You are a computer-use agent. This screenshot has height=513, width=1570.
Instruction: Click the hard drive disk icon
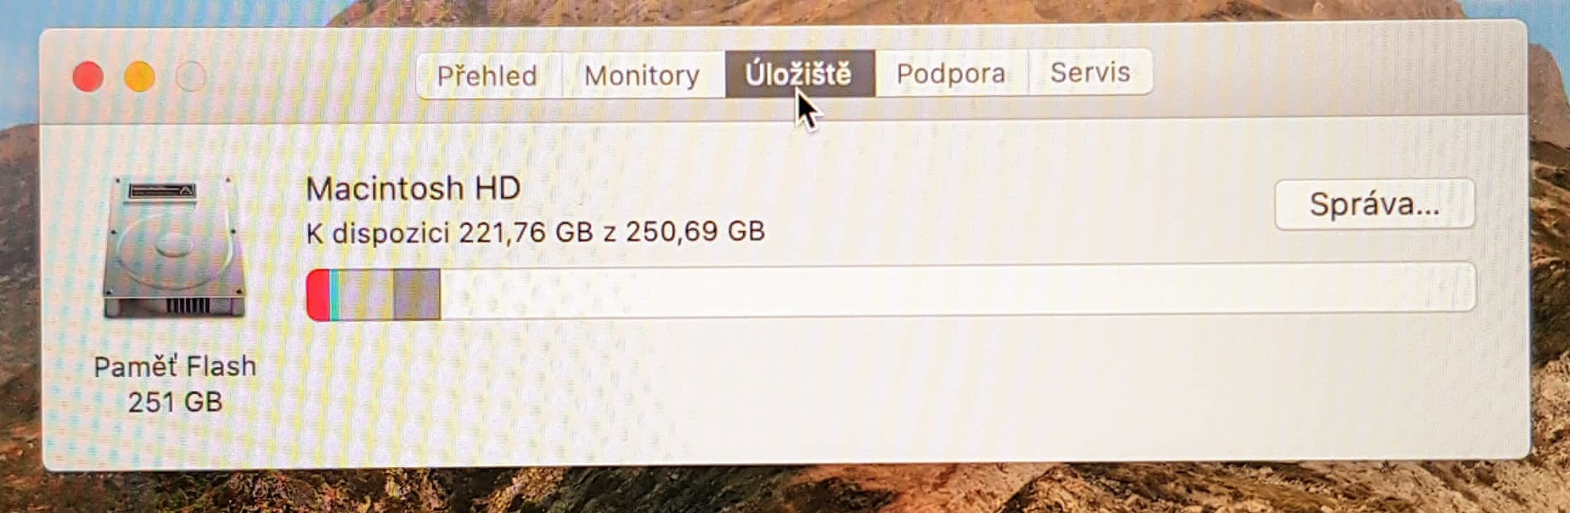(x=175, y=246)
